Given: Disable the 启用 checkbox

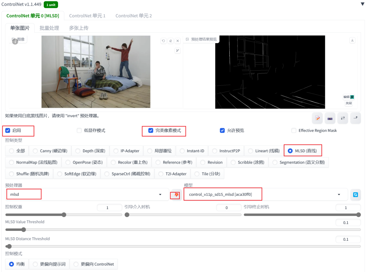Looking at the screenshot, I should coord(7,130).
